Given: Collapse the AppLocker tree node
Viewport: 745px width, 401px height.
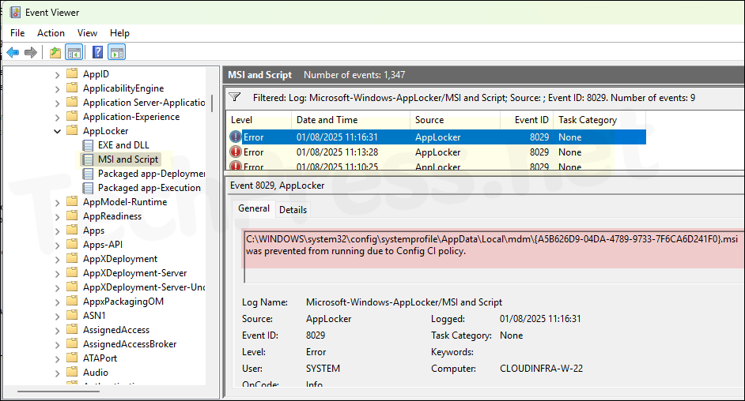Looking at the screenshot, I should (x=58, y=131).
